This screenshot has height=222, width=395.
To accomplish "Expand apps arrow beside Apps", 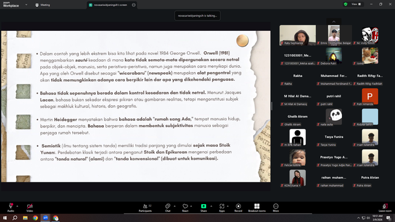I will (228, 206).
